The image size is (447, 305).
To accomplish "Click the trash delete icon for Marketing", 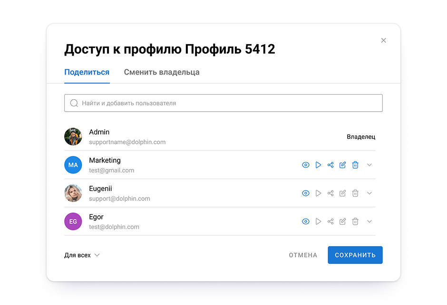I will [355, 165].
